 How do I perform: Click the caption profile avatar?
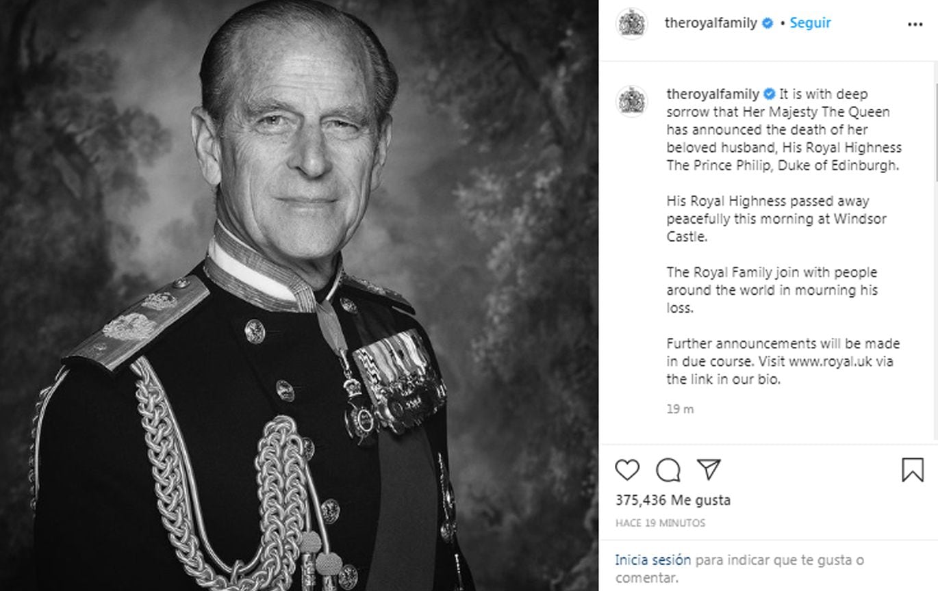point(631,101)
